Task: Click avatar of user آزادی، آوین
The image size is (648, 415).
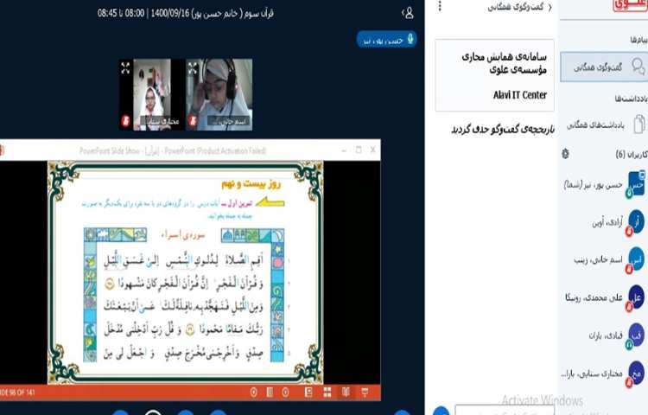Action: [x=636, y=222]
